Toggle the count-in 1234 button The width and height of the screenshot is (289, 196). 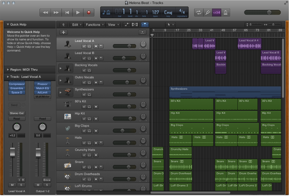pyautogui.click(x=217, y=13)
